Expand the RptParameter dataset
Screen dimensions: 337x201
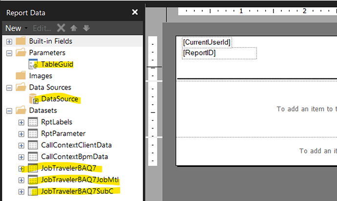click(x=21, y=134)
